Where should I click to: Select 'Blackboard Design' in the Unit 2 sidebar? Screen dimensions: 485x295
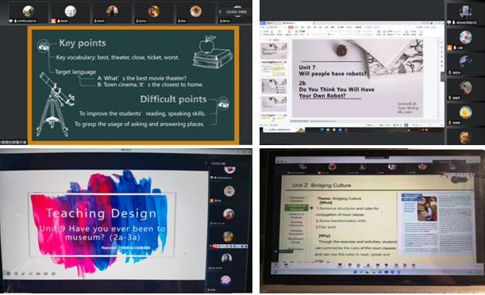(296, 240)
